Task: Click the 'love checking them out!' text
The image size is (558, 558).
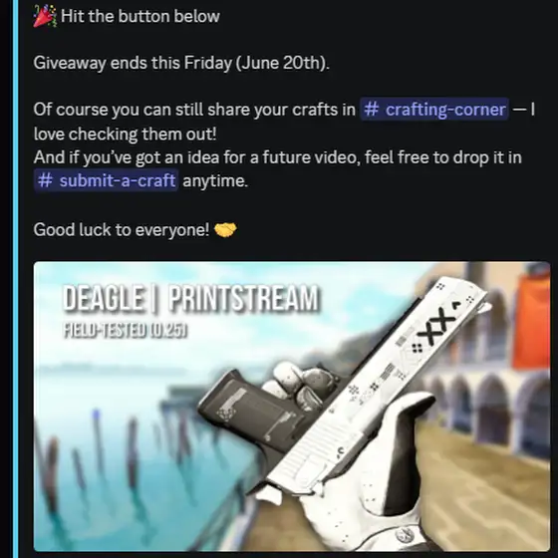Action: (125, 135)
